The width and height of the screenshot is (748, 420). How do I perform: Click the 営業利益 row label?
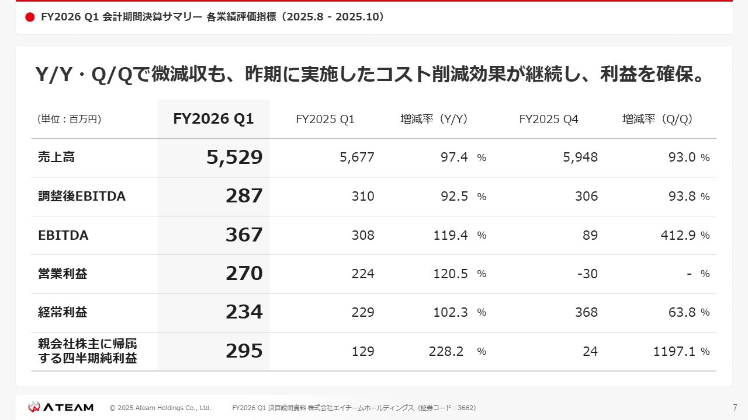[x=63, y=274]
